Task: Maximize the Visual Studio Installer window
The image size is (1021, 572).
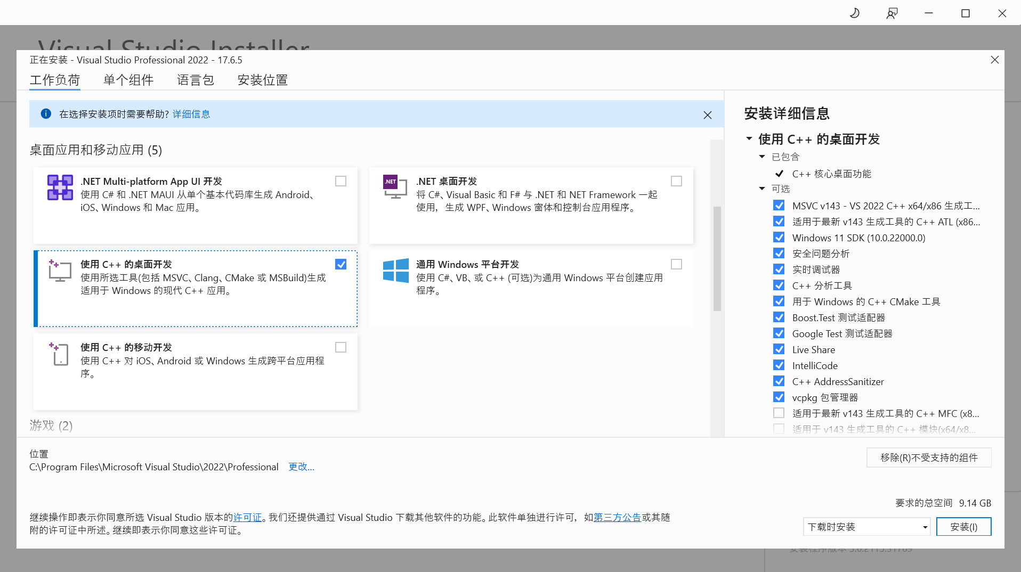Action: (x=966, y=13)
